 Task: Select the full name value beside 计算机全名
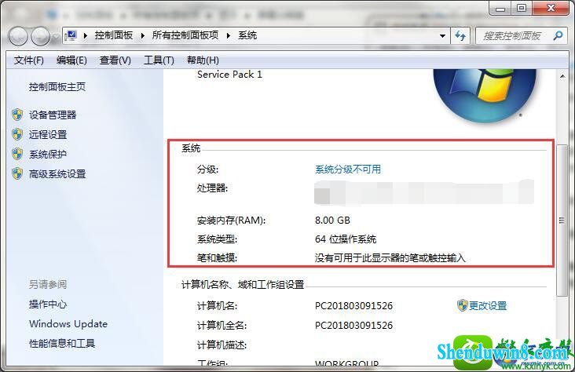coord(353,326)
